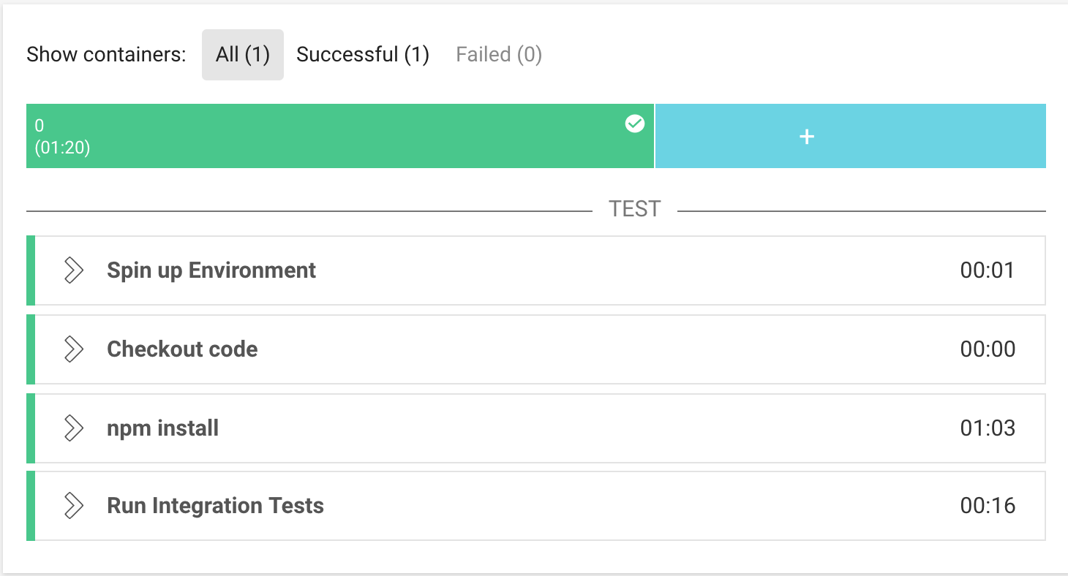
Task: Open the Checkout code step title
Action: [182, 349]
